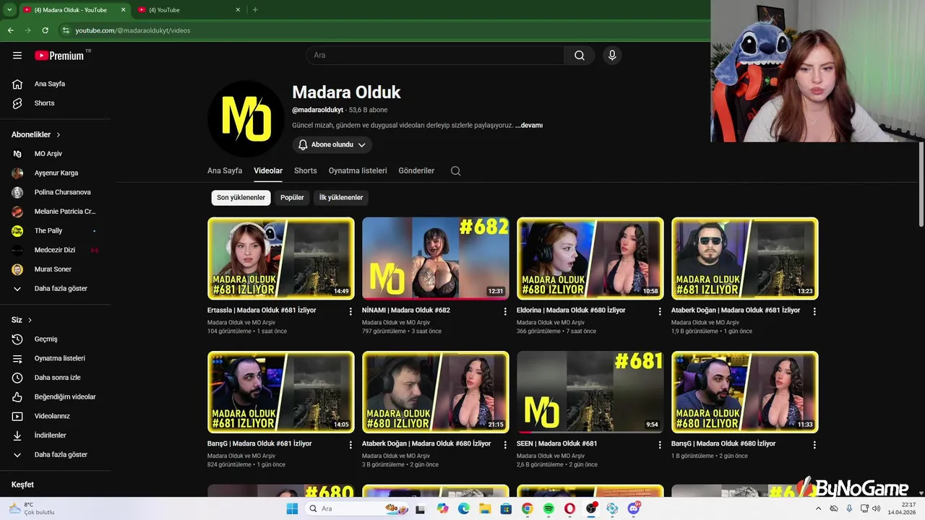The width and height of the screenshot is (925, 520).
Task: Switch to channel Videolar tab
Action: [x=268, y=171]
